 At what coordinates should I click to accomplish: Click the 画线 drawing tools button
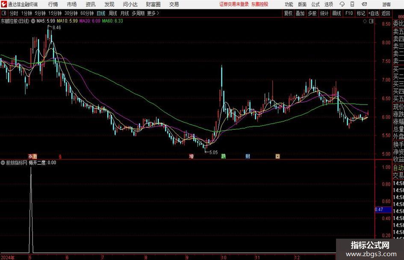click(x=336, y=13)
